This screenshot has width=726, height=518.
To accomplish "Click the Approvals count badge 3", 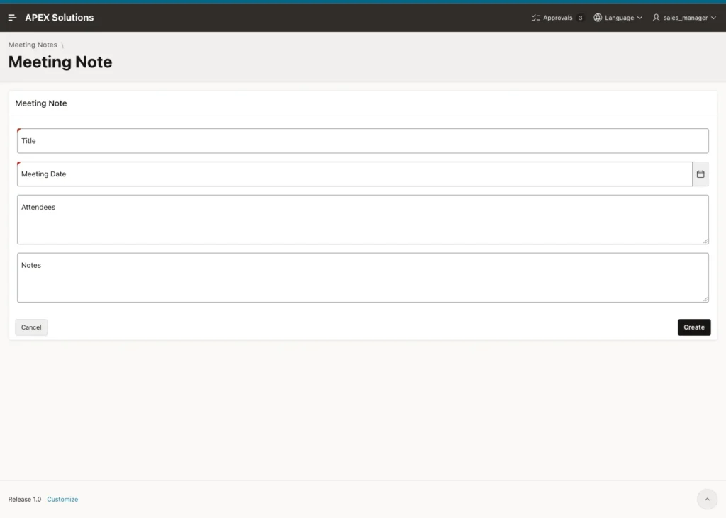I will coord(580,18).
